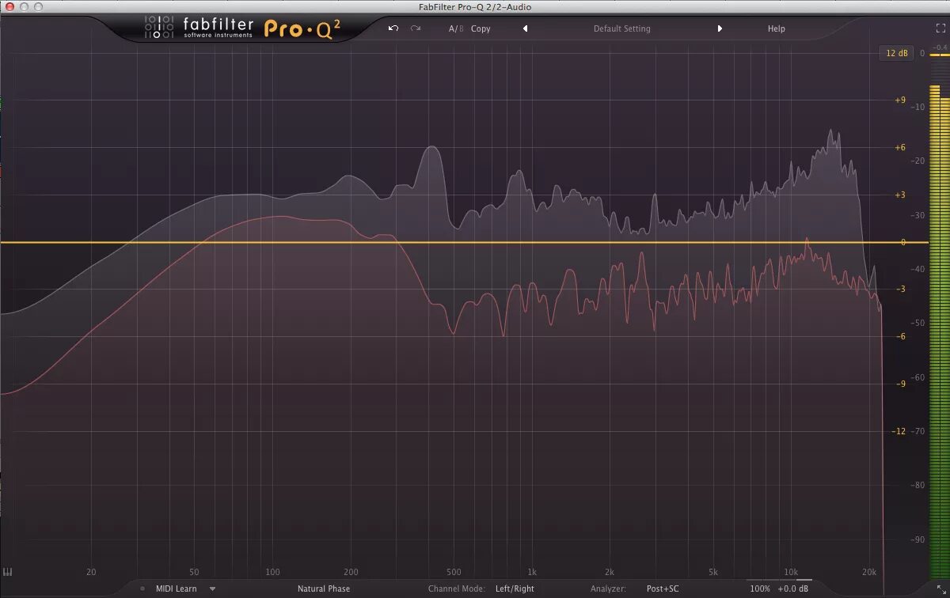This screenshot has height=598, width=950.
Task: Go to the previous preset arrow
Action: (525, 28)
